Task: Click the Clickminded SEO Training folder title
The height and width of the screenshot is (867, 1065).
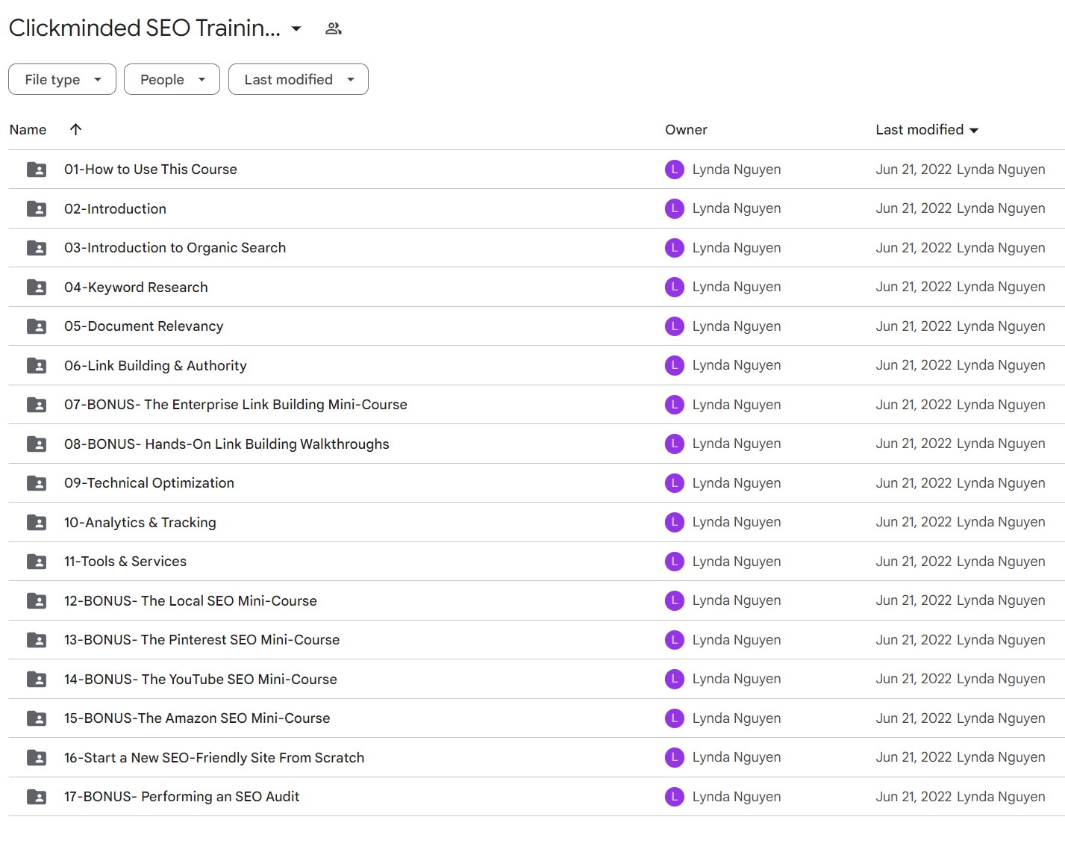Action: [145, 28]
